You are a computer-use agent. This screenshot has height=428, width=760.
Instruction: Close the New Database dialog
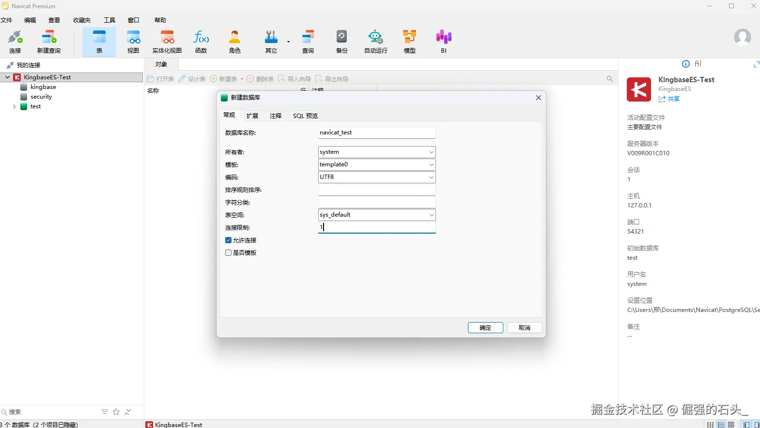pyautogui.click(x=539, y=98)
